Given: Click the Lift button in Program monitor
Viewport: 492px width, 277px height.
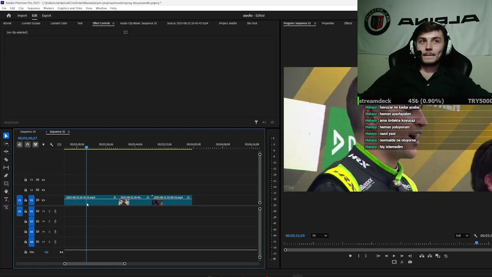Looking at the screenshot, I should coord(422,256).
